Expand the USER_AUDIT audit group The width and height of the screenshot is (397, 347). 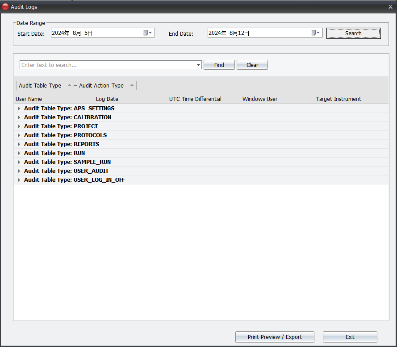click(x=19, y=171)
